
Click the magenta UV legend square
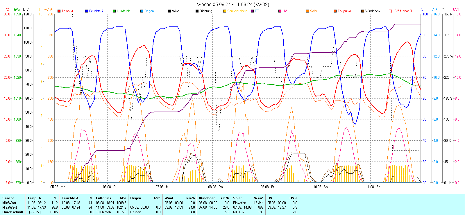(x=280, y=11)
